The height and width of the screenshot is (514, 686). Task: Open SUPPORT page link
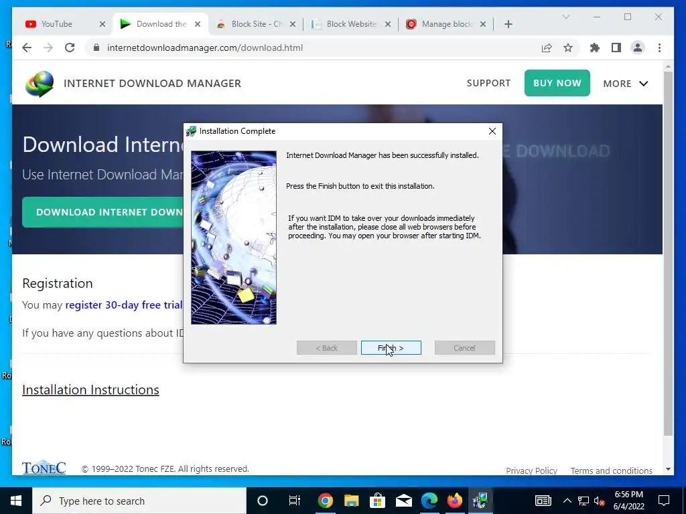click(488, 83)
